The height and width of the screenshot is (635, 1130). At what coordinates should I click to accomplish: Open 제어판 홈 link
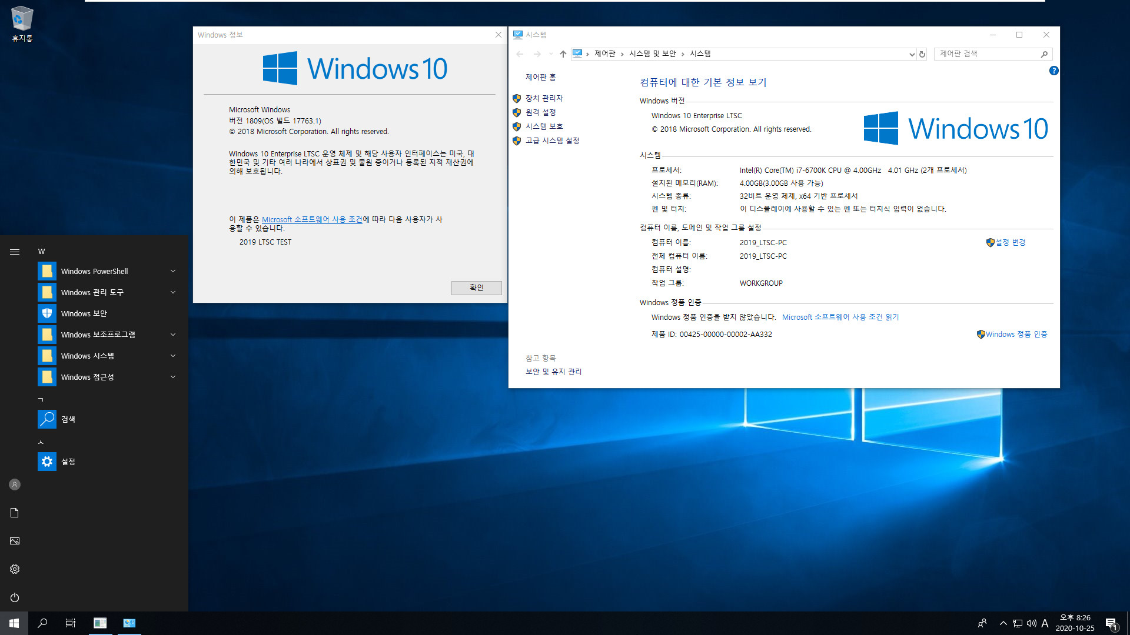click(x=540, y=77)
